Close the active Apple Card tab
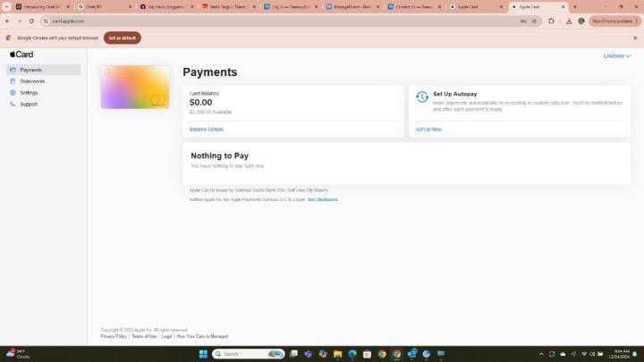The width and height of the screenshot is (644, 362). [x=563, y=7]
